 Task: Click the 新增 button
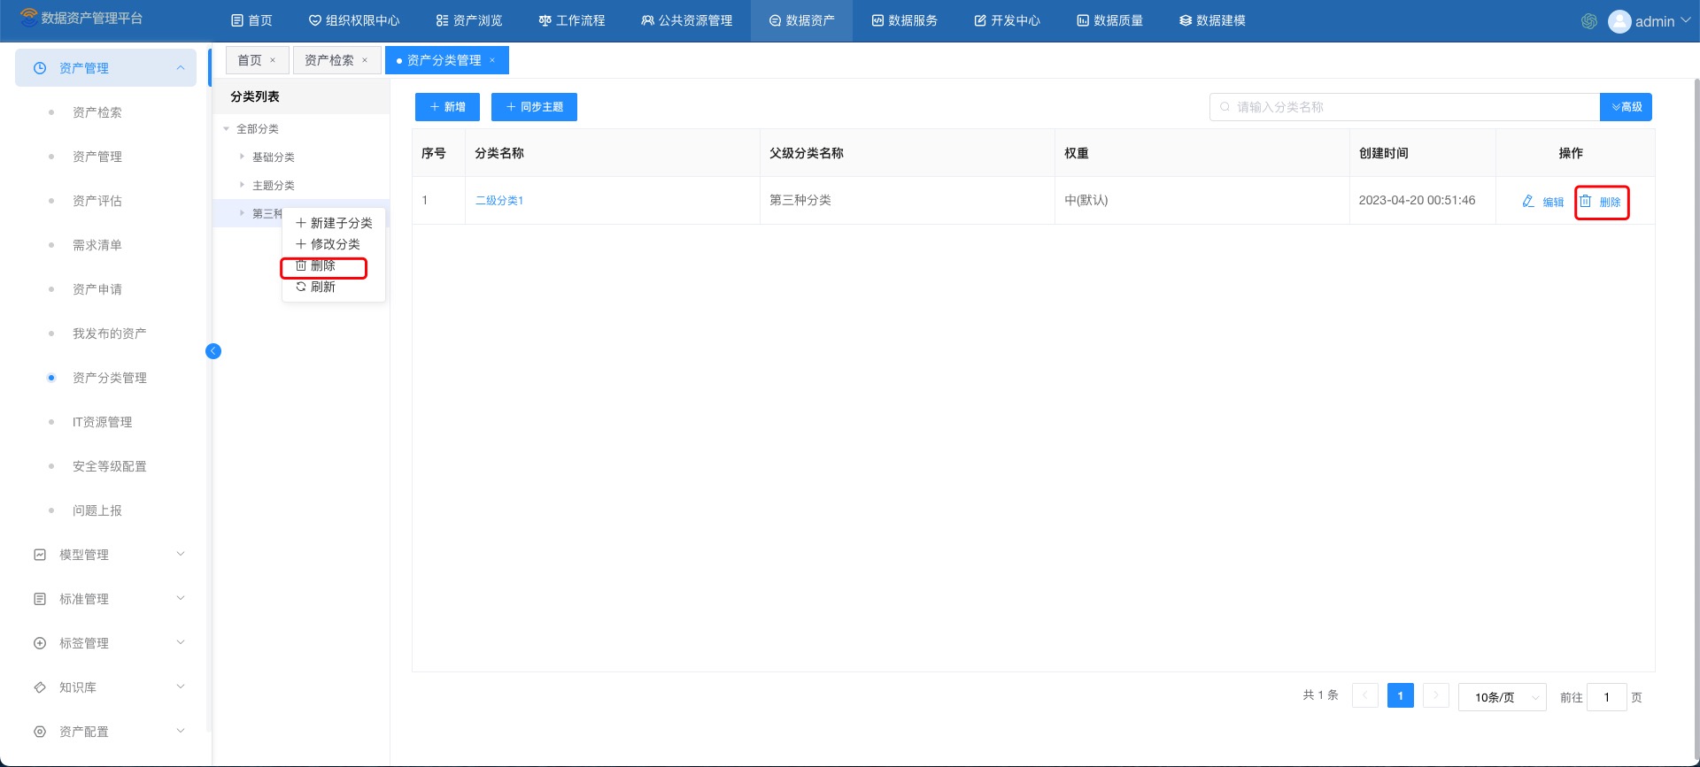(x=447, y=107)
